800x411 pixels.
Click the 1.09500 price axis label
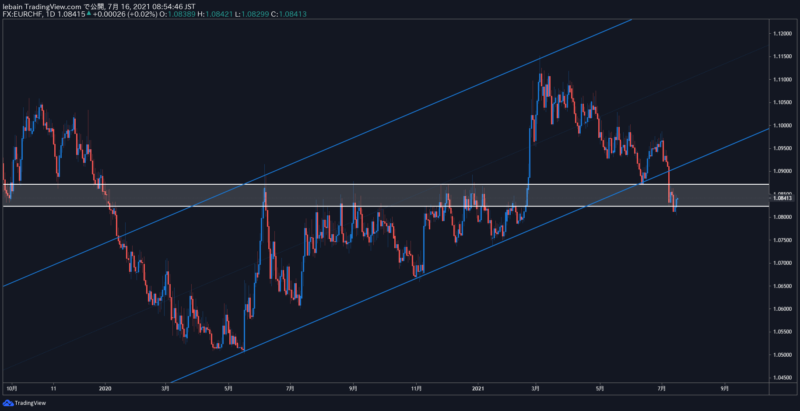[x=782, y=148]
